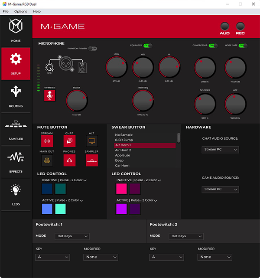Click the Main Out mute speaker icon

[x=47, y=160]
